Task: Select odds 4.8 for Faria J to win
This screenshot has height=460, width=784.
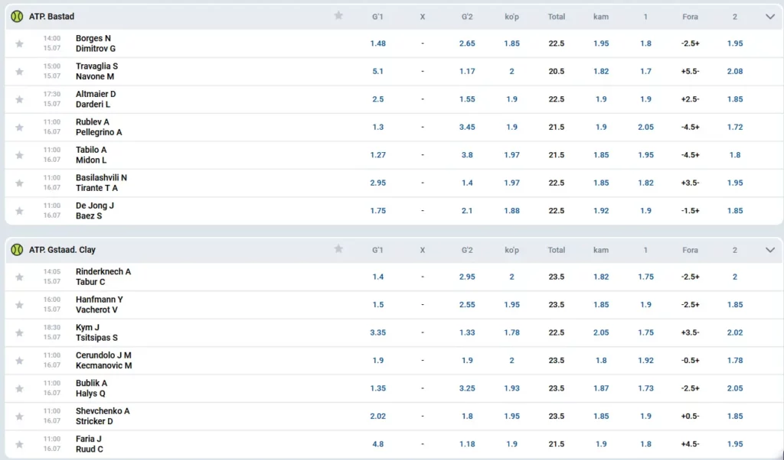Action: pos(377,444)
